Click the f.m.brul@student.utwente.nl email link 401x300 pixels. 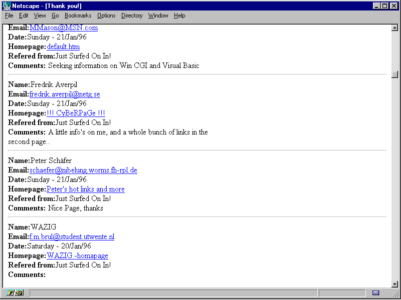click(72, 236)
